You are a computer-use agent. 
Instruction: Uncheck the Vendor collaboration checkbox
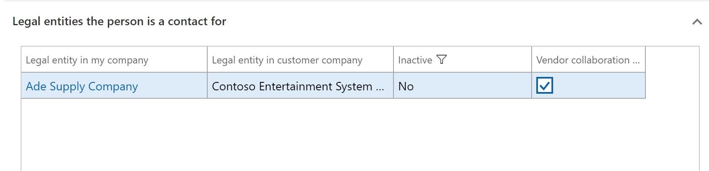point(544,86)
